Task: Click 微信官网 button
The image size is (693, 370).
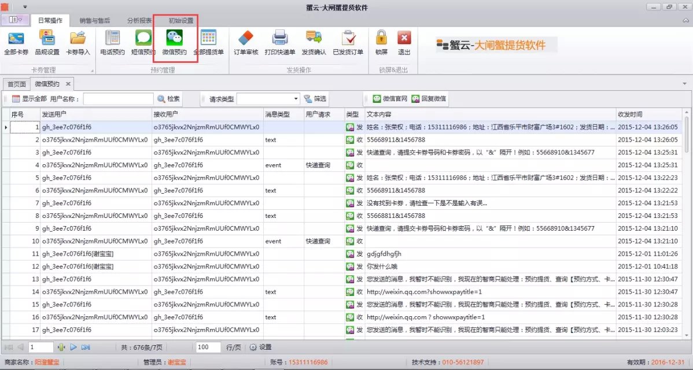Action: [x=389, y=99]
